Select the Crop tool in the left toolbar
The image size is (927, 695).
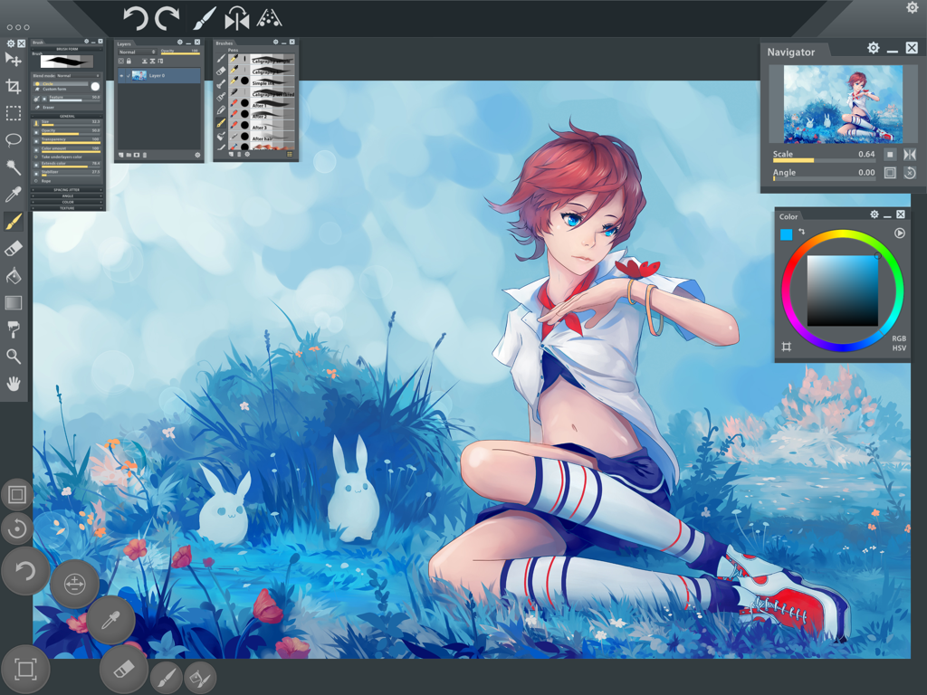pyautogui.click(x=14, y=86)
